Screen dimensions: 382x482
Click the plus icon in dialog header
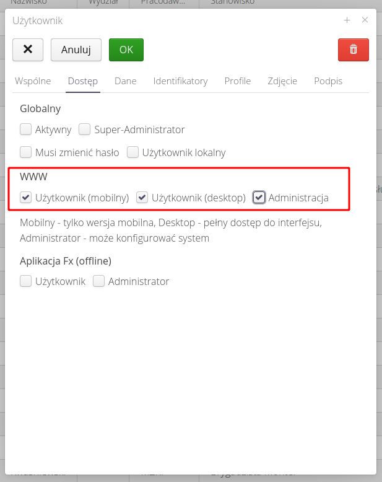point(347,20)
